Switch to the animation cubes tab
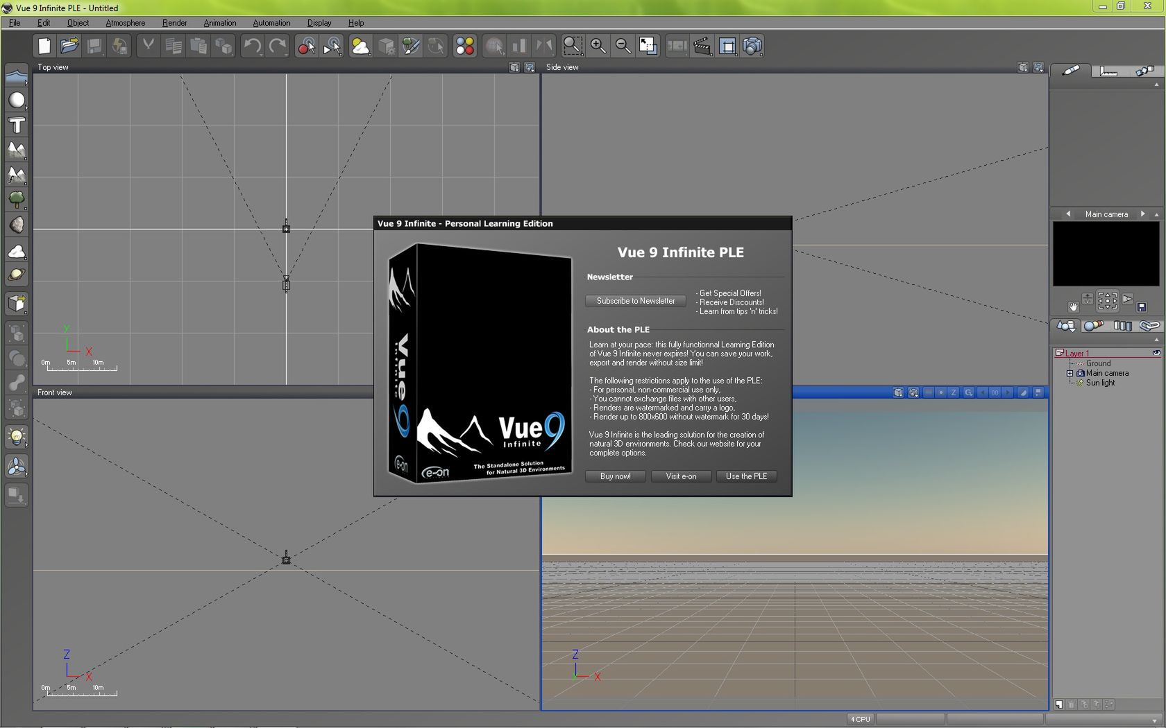Viewport: 1166px width, 728px height. coord(1144,71)
